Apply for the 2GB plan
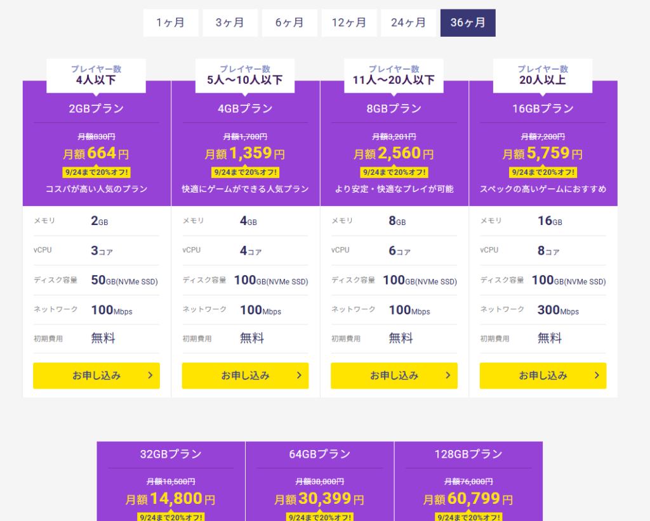 (x=96, y=376)
